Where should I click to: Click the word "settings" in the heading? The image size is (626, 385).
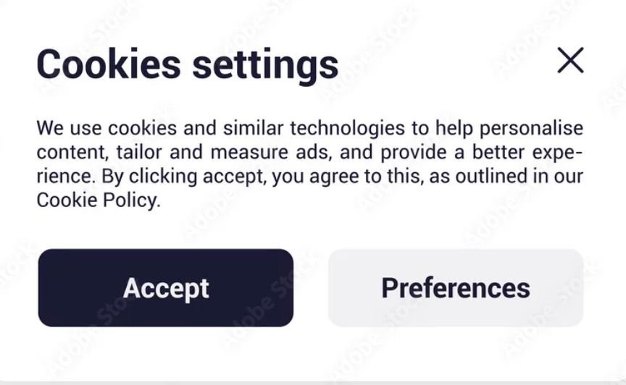click(264, 65)
